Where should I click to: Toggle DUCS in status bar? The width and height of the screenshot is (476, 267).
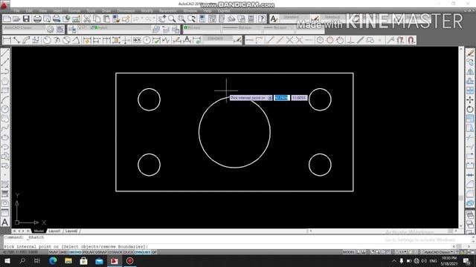click(x=128, y=252)
